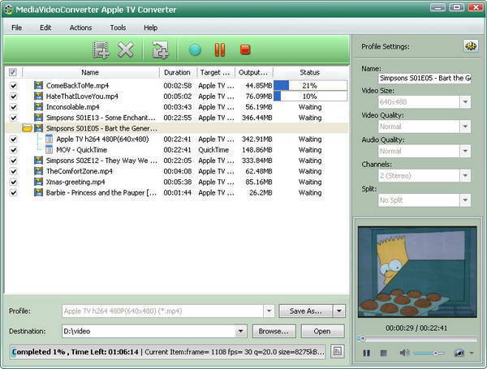Click profile icon of Apple TV h264 480P row
Screen dimensions: 487x369
click(49, 139)
